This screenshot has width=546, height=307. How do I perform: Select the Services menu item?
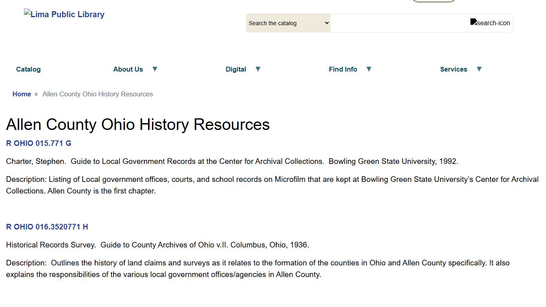(454, 69)
